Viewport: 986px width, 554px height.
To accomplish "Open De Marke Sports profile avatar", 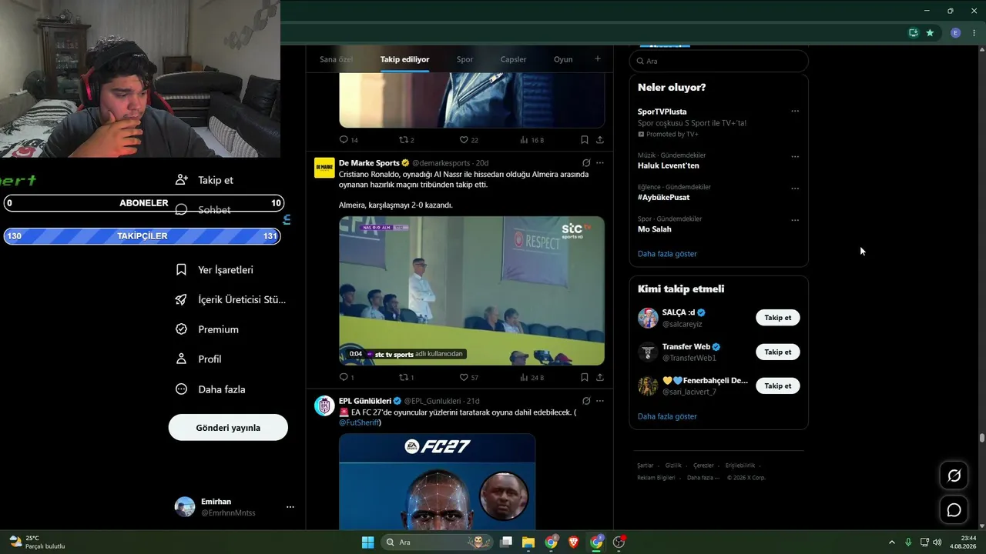I will [x=324, y=168].
